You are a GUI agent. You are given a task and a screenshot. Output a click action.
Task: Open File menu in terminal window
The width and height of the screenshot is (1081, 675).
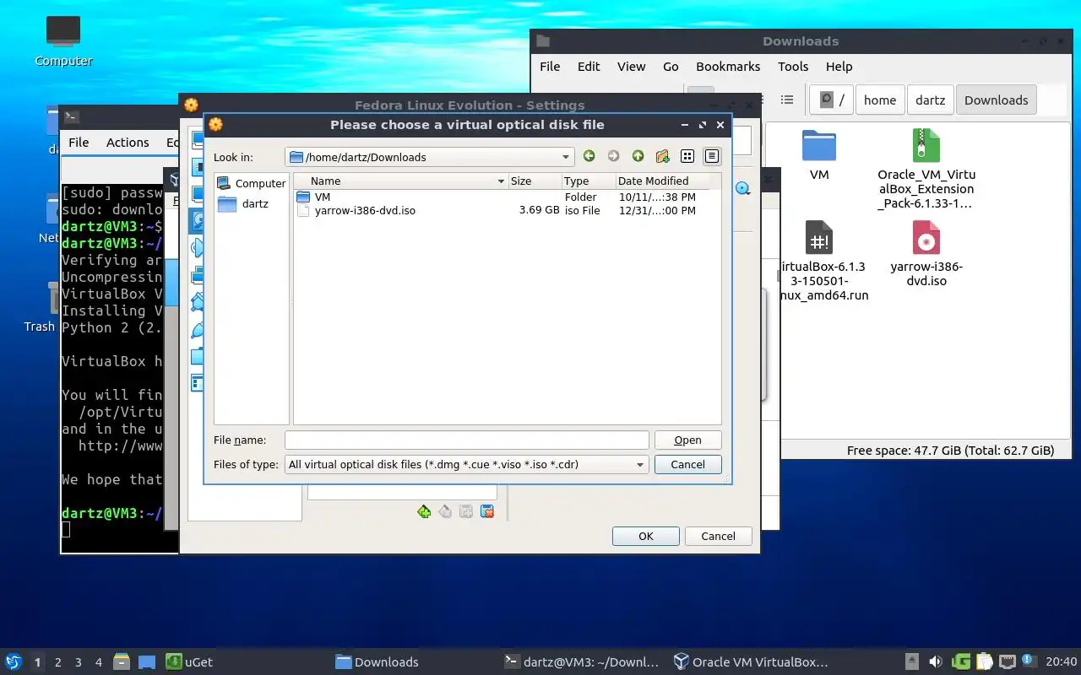[x=79, y=142]
